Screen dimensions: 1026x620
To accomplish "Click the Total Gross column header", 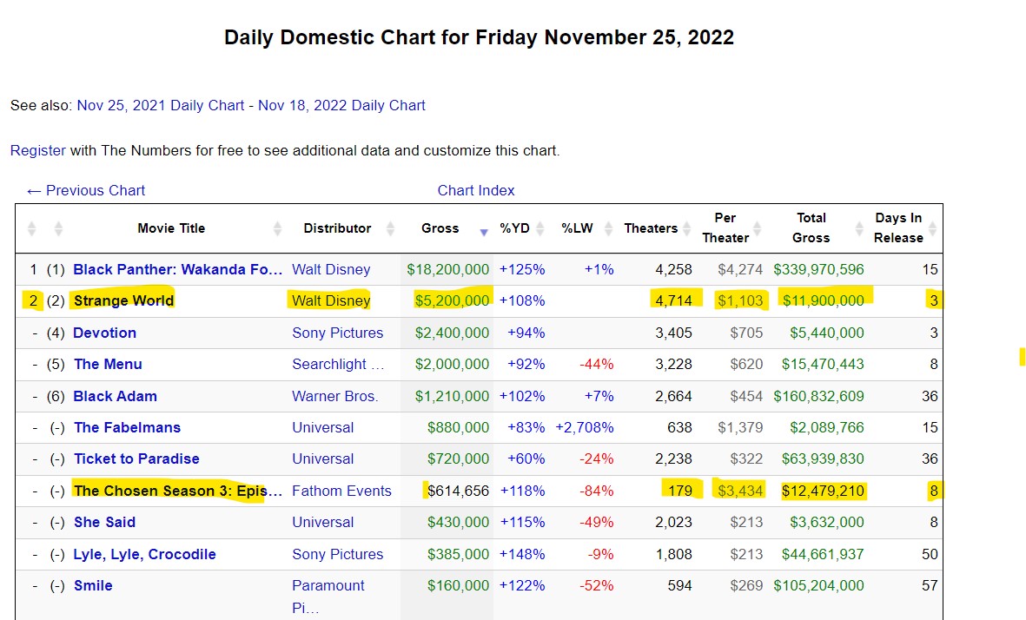I will [x=812, y=228].
